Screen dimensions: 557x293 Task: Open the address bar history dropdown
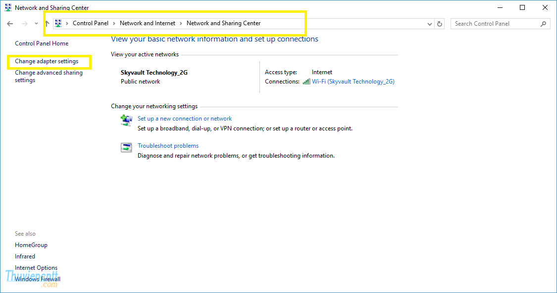(429, 24)
